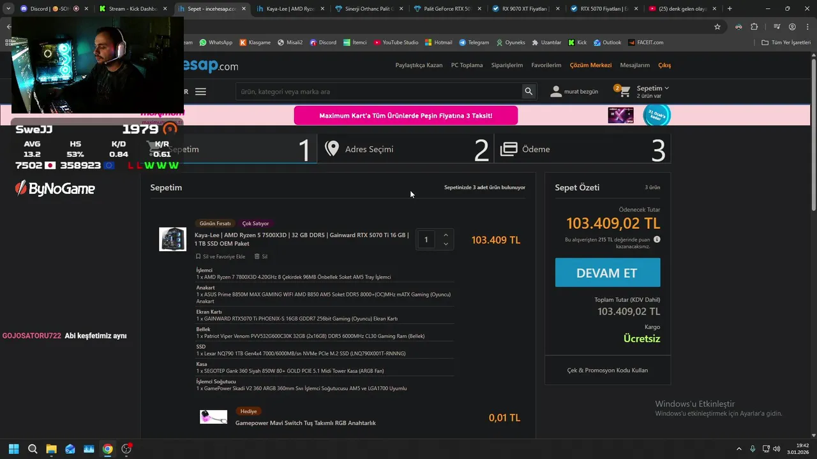Open Outlook bookmark

(607, 42)
